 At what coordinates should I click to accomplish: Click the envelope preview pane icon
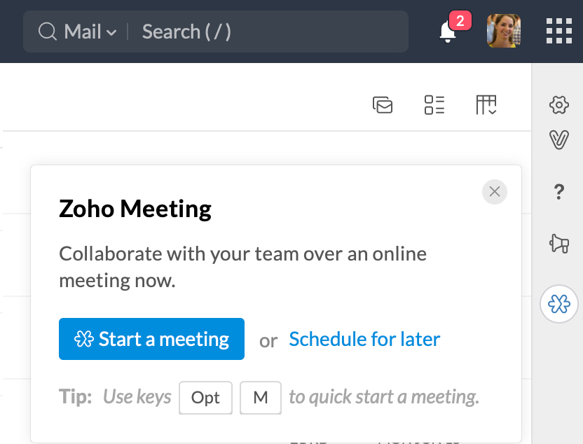tap(383, 105)
